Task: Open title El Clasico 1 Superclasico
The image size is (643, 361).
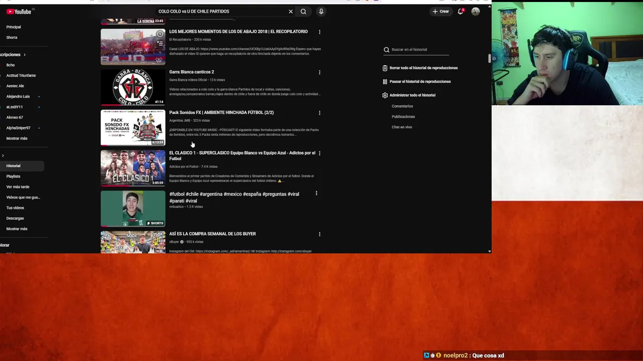Action: click(242, 156)
